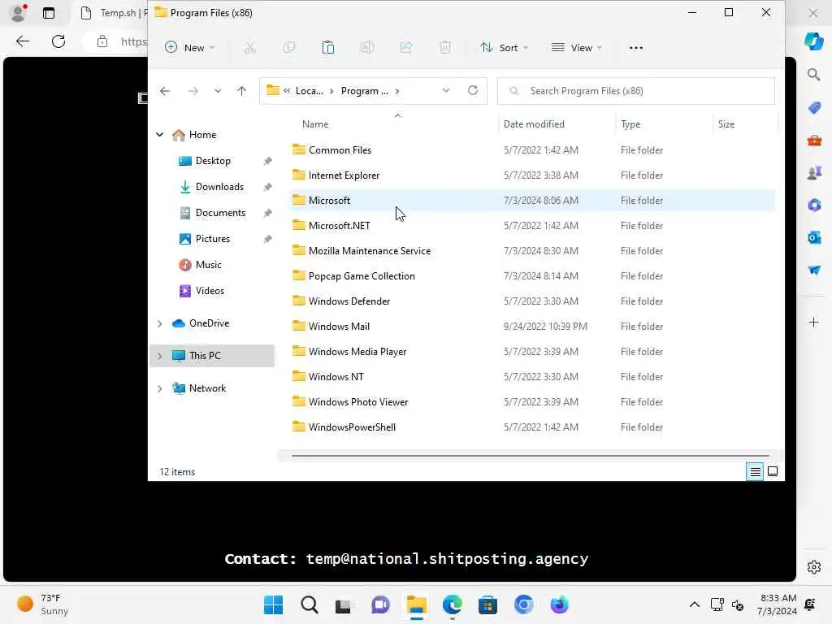Open Chat app on taskbar
The height and width of the screenshot is (624, 832).
point(380,604)
